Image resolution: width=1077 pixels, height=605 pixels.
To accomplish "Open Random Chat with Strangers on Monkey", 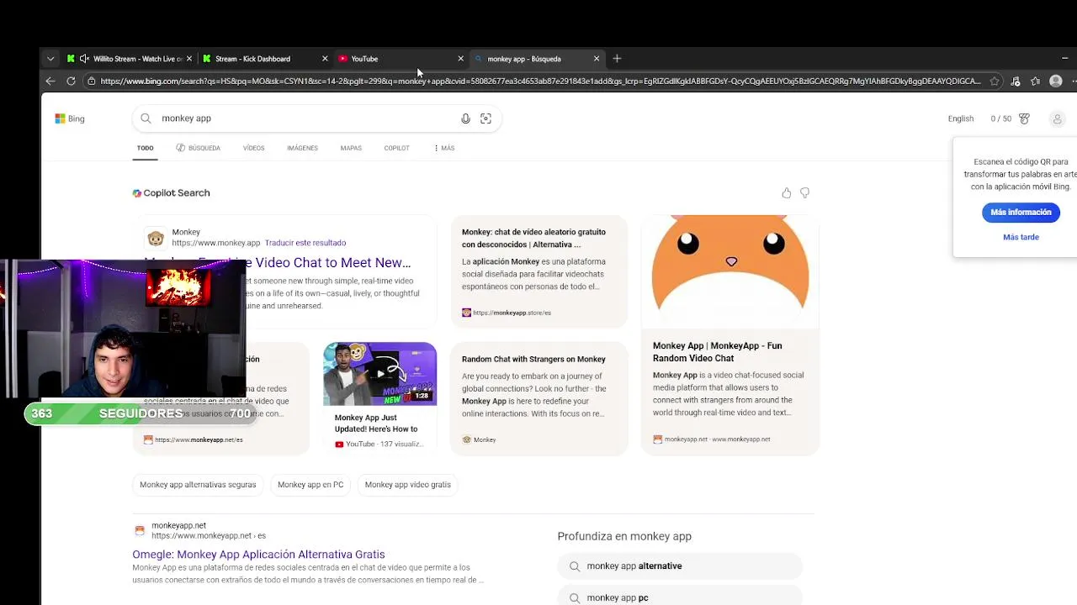I will 533,360.
